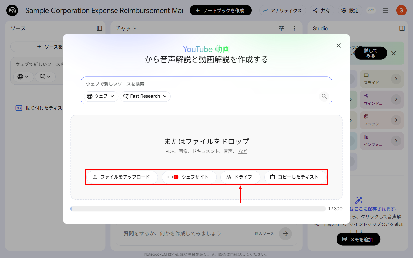The image size is (413, 258).
Task: Click the 1個のソース label
Action: pyautogui.click(x=263, y=234)
